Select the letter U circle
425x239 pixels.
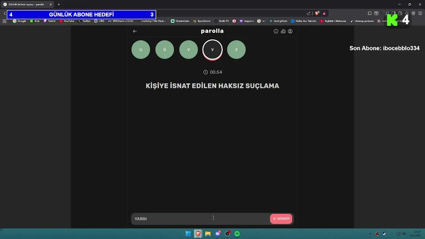141,50
